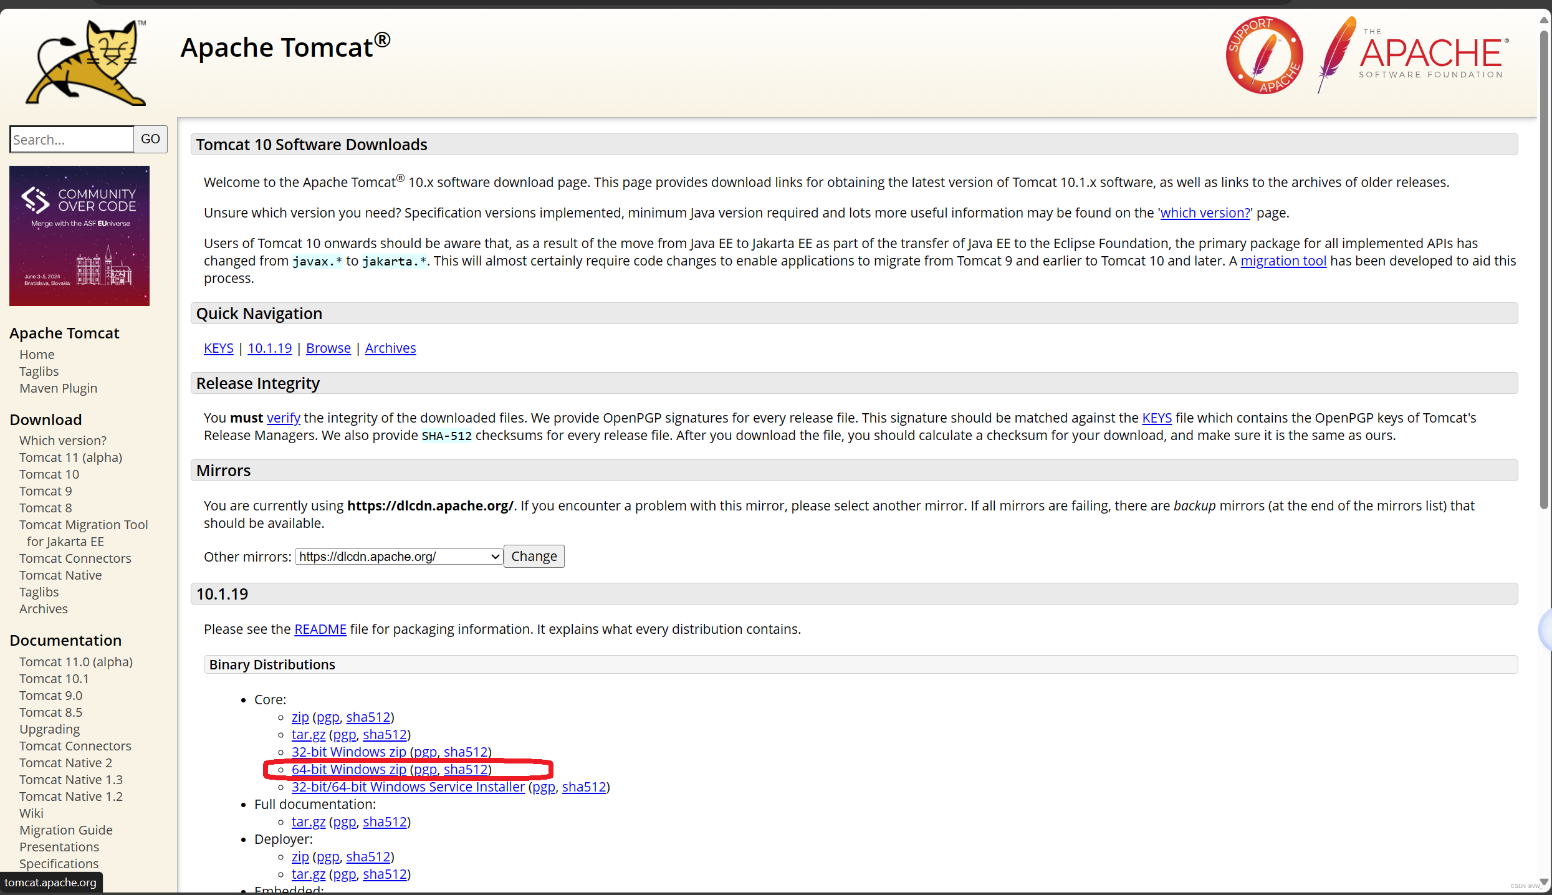Open Tomcat 9.0 documentation
Image resolution: width=1552 pixels, height=895 pixels.
pyautogui.click(x=51, y=696)
